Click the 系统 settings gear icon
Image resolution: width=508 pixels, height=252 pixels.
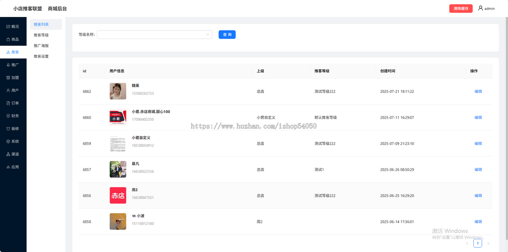(8, 141)
